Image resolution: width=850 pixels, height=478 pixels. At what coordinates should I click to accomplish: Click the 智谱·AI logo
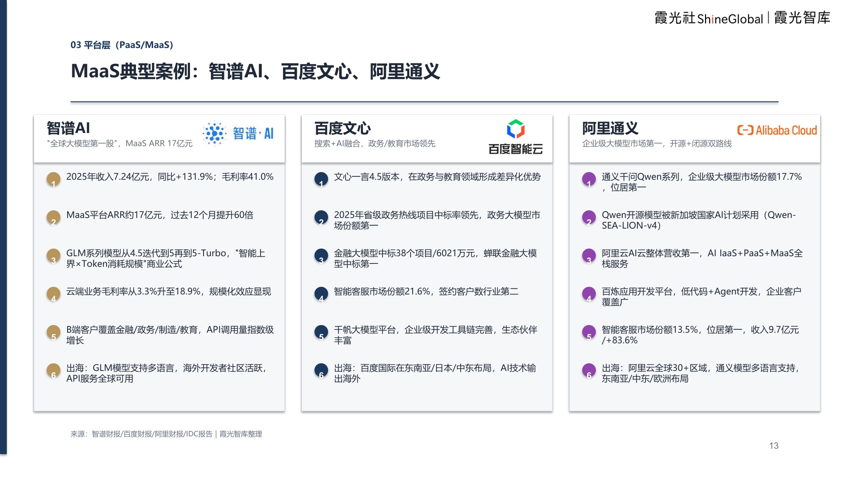(238, 133)
